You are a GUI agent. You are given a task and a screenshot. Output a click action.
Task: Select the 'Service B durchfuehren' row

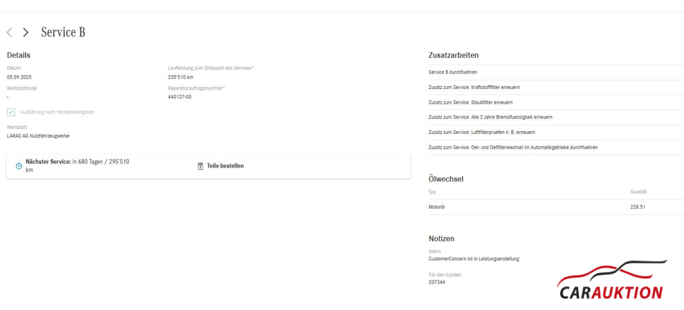click(x=453, y=72)
